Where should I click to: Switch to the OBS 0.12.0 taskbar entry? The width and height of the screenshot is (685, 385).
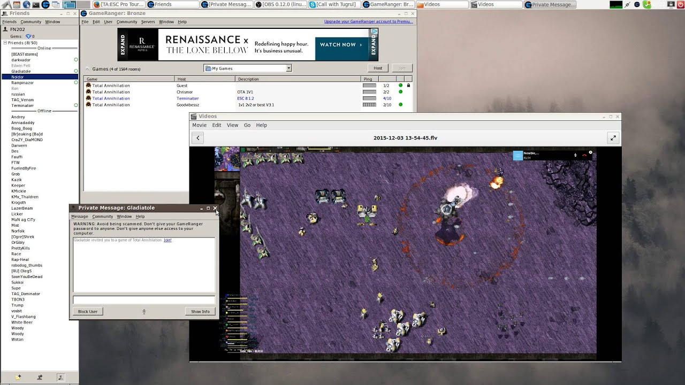coord(280,4)
